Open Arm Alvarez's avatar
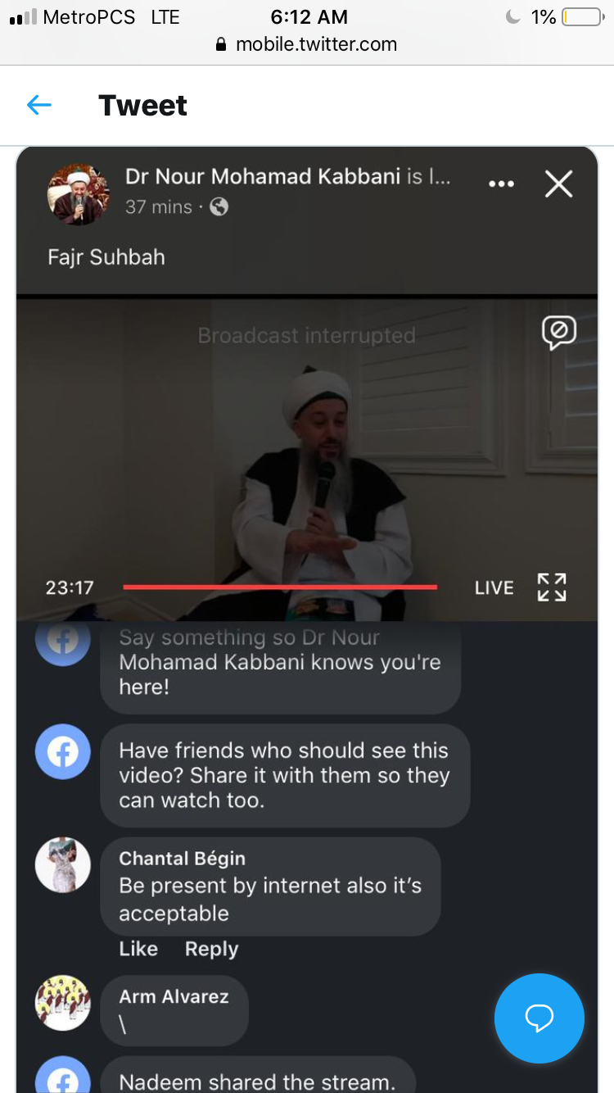614x1093 pixels. 63,1003
